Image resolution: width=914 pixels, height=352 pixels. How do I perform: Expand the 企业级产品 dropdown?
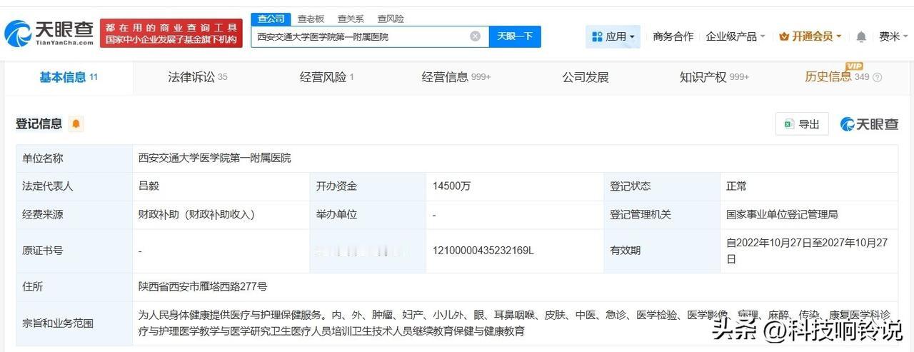pos(735,36)
